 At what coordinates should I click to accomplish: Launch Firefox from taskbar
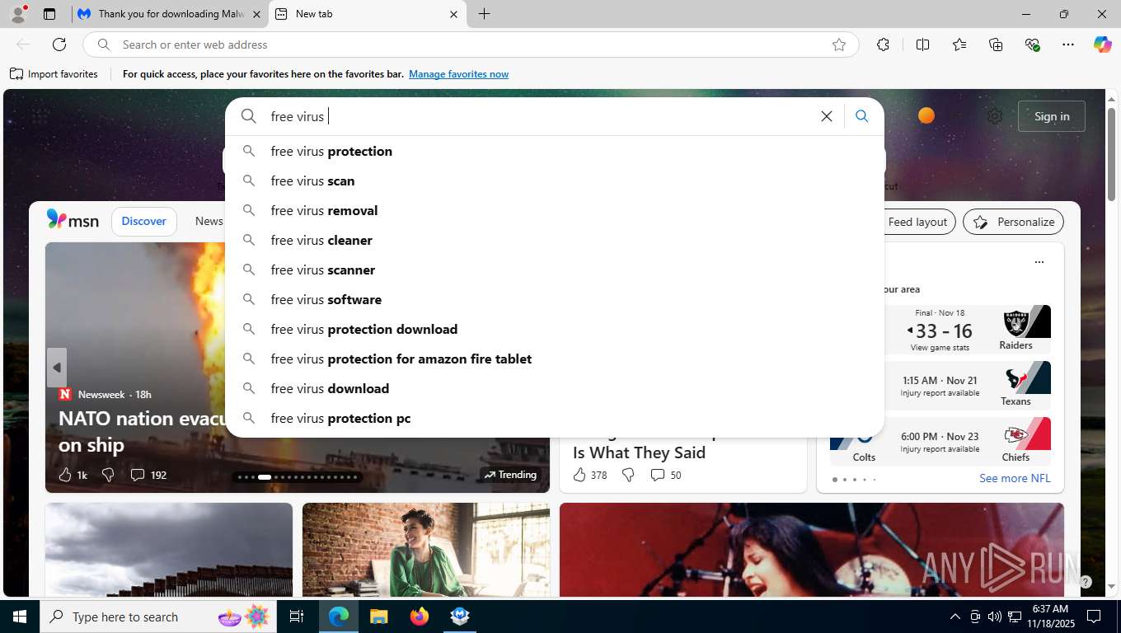[x=420, y=617]
